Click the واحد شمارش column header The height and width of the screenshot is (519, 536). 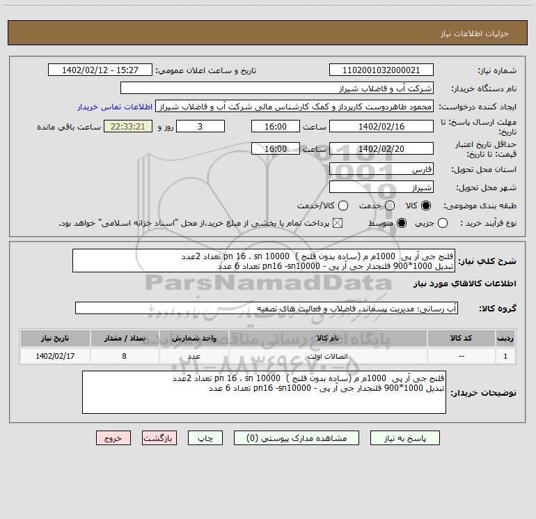(194, 338)
